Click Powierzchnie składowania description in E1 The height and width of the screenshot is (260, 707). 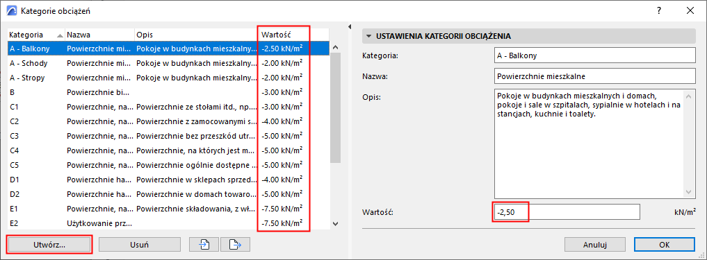tap(196, 209)
